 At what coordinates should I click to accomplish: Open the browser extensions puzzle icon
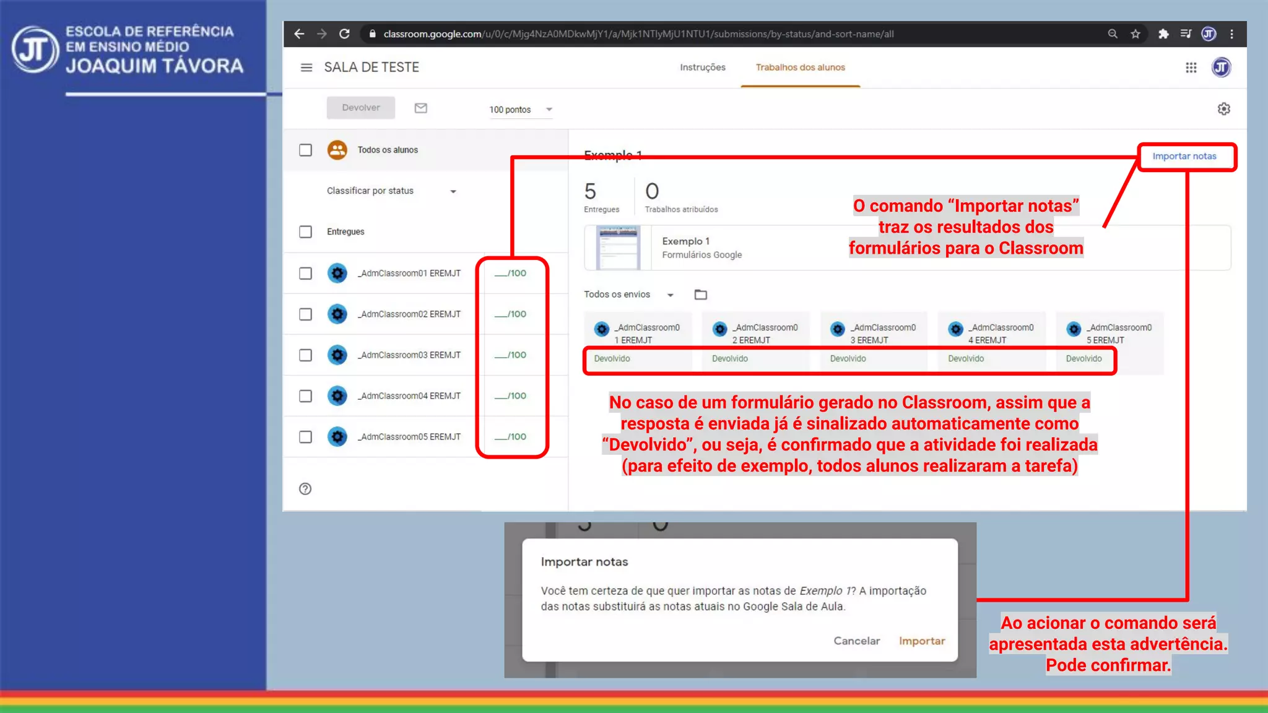[1163, 34]
